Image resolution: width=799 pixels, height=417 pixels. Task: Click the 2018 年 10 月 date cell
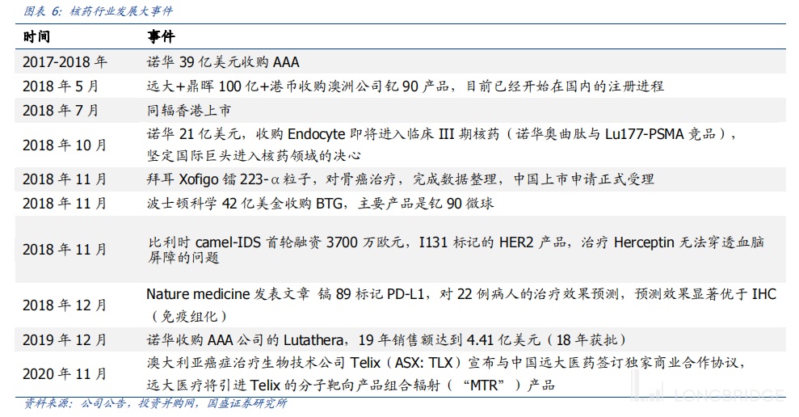coord(65,145)
